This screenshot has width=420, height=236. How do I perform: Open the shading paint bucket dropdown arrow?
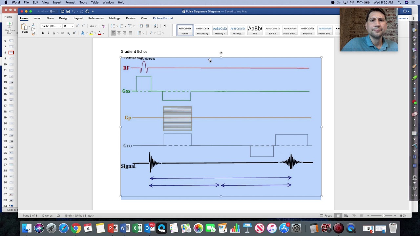coord(155,33)
